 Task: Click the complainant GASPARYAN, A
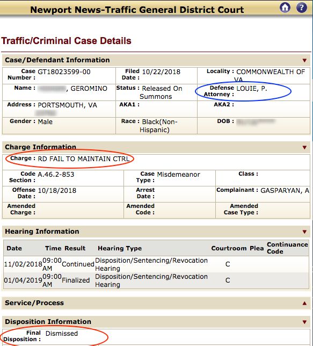coord(285,191)
